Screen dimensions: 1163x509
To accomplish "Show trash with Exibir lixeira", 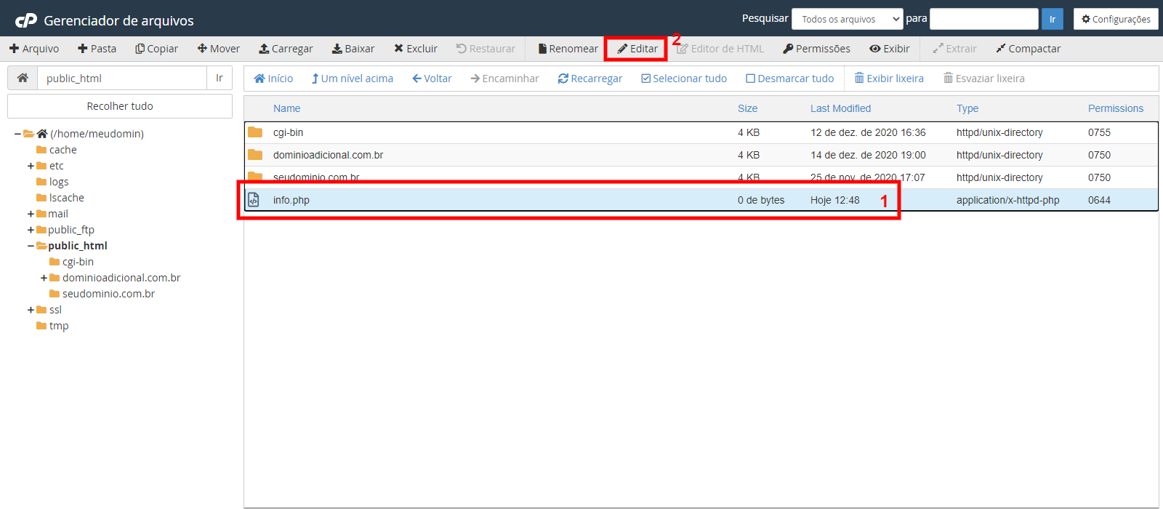I will (x=889, y=79).
